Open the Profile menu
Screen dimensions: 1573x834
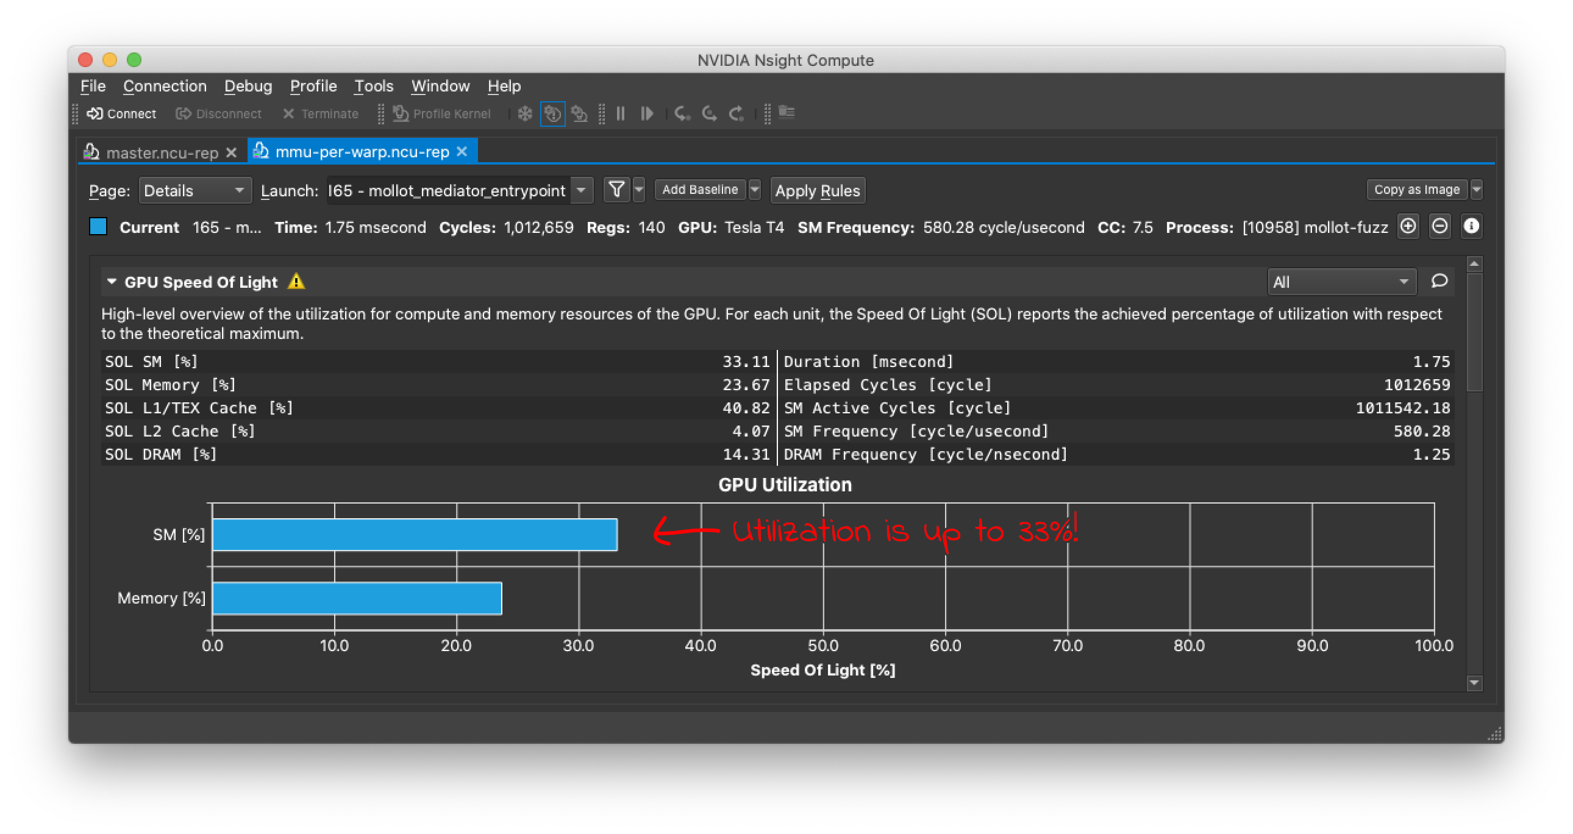(x=313, y=86)
